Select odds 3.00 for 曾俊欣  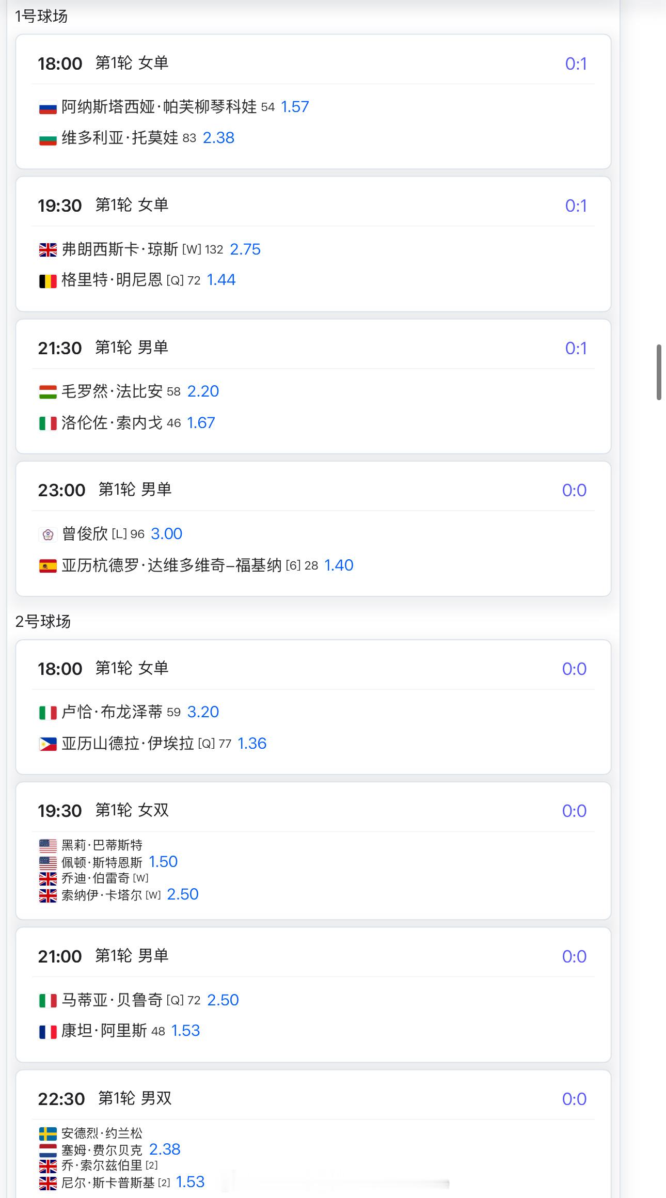(x=166, y=534)
